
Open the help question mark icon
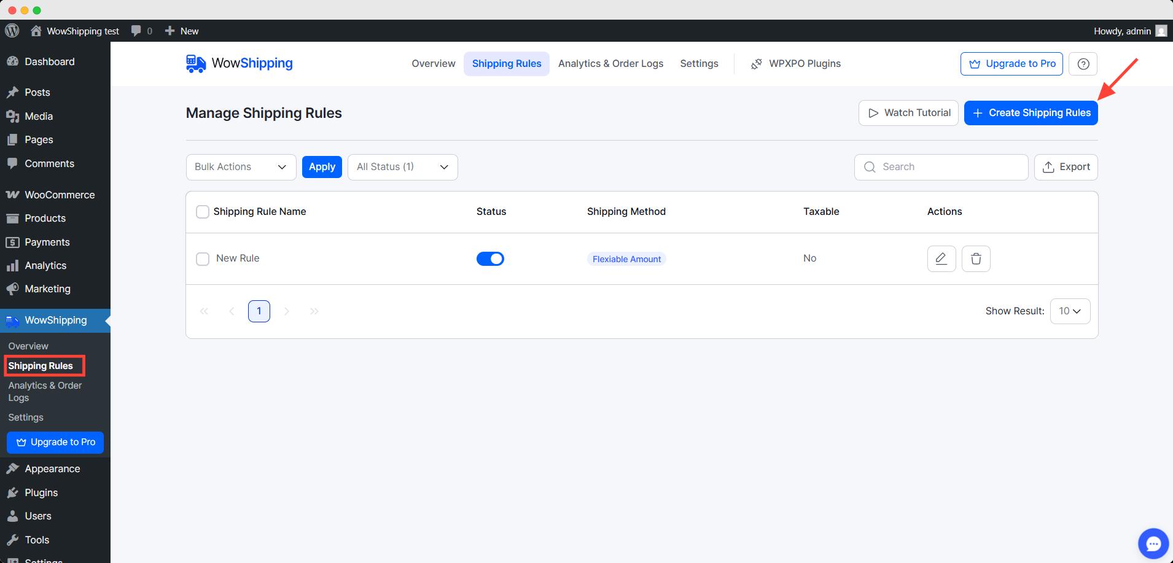click(x=1083, y=64)
